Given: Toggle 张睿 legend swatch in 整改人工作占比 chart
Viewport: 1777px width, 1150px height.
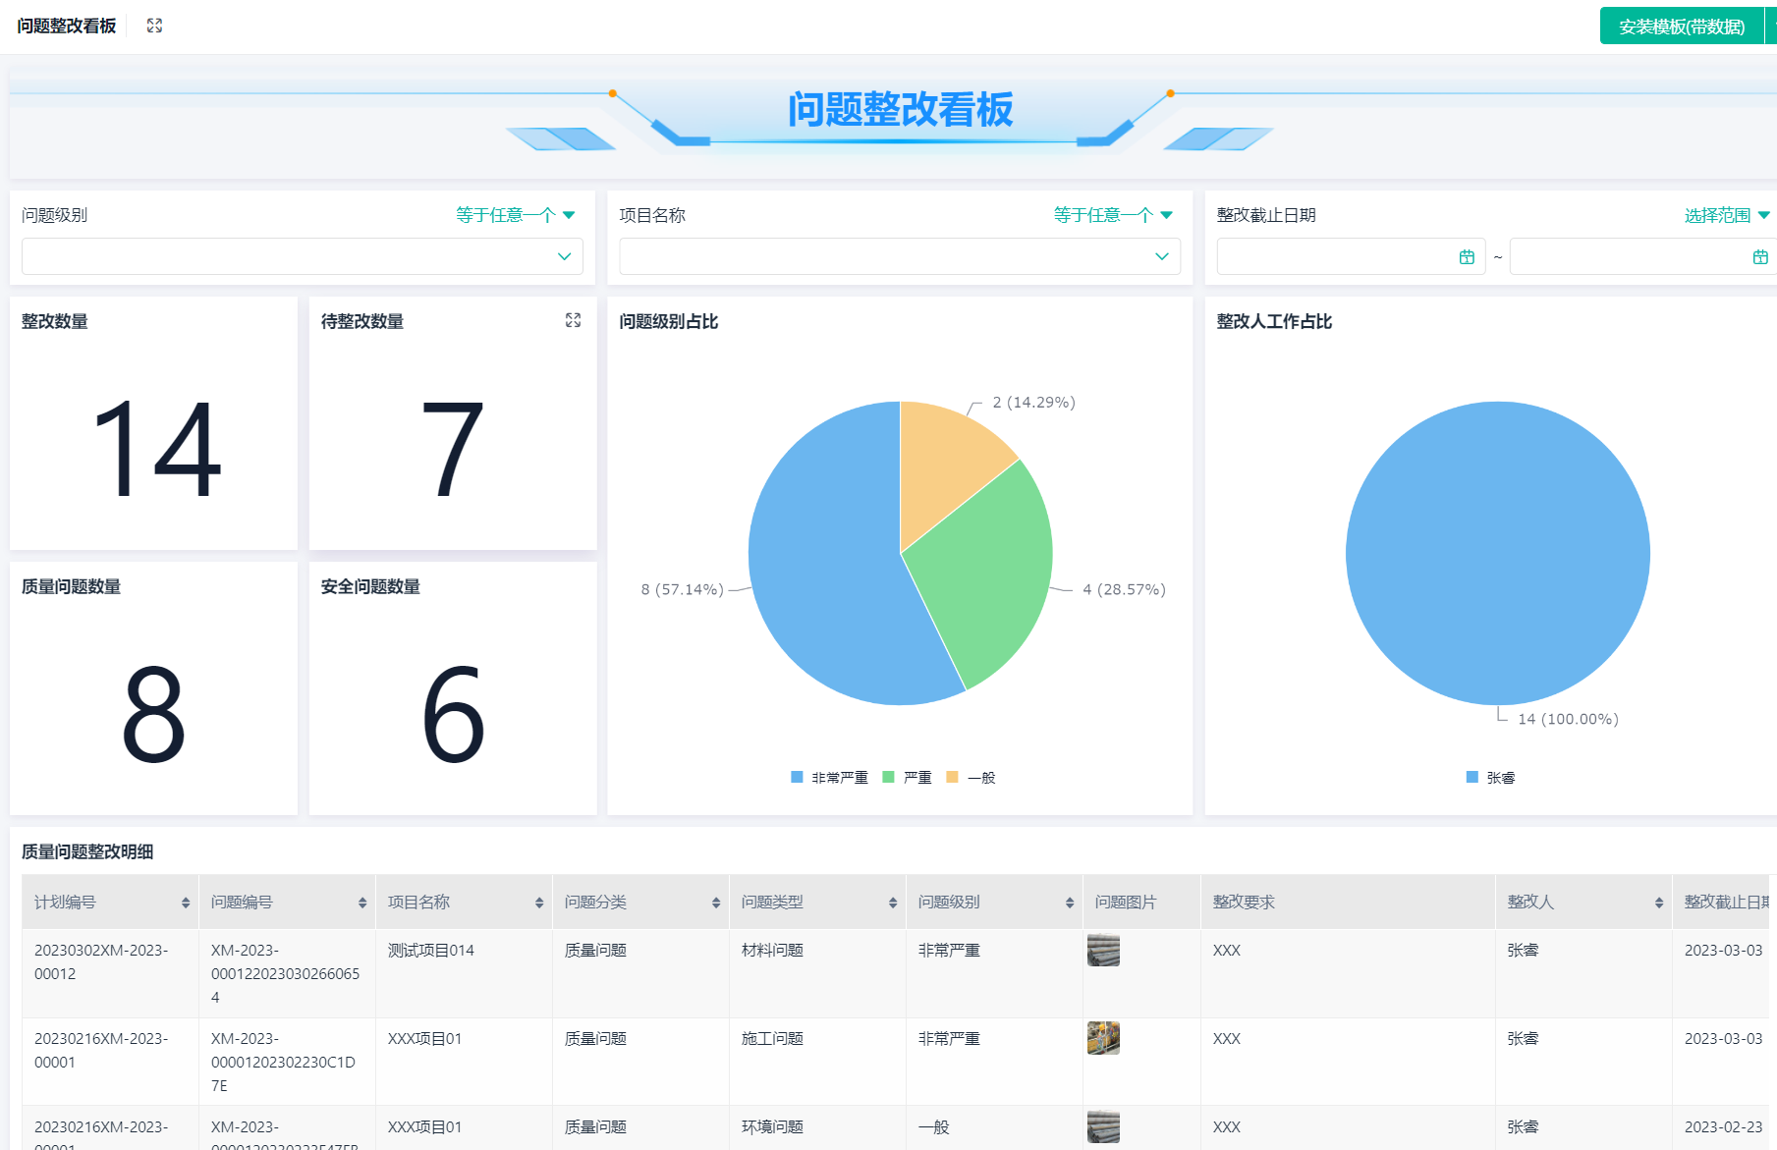Looking at the screenshot, I should point(1472,777).
